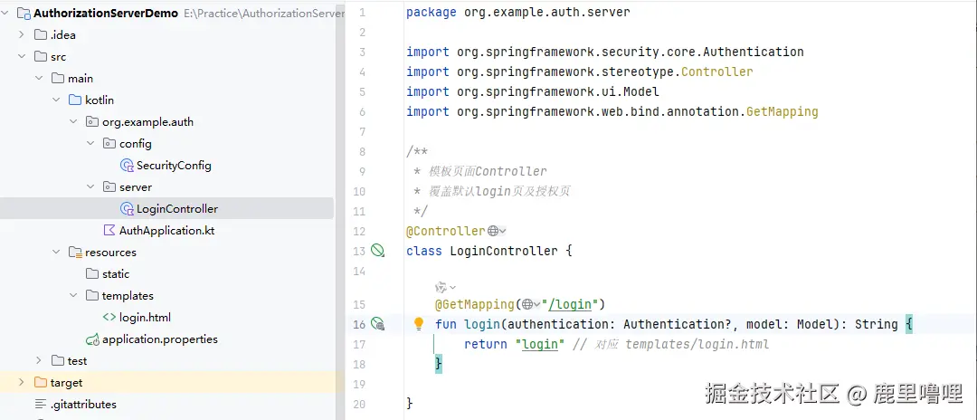Click the orange target folder icon

[x=41, y=383]
